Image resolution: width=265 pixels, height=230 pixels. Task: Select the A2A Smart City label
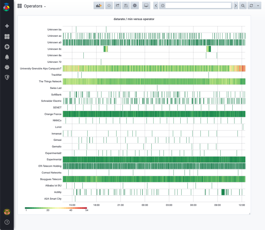tap(53, 199)
